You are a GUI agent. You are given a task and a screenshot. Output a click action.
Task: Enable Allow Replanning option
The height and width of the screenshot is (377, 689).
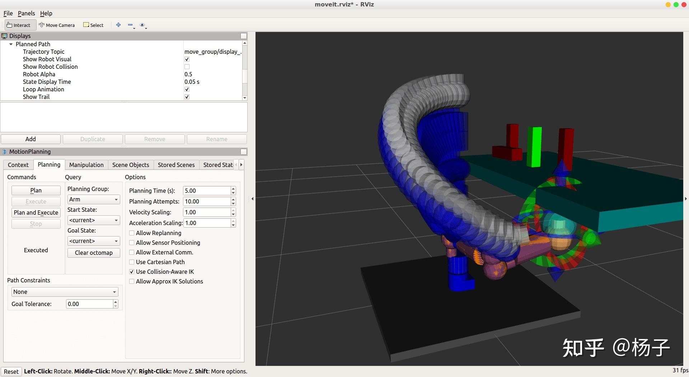pos(132,233)
